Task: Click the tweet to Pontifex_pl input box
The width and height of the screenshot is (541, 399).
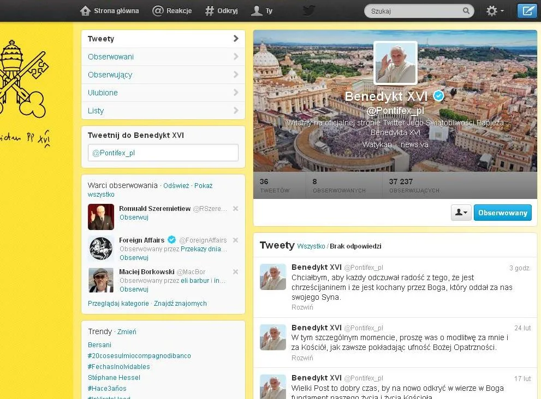Action: click(163, 153)
